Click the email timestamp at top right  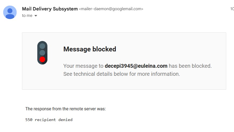232,9
